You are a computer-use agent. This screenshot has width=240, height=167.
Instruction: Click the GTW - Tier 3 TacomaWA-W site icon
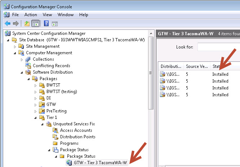click(x=69, y=163)
